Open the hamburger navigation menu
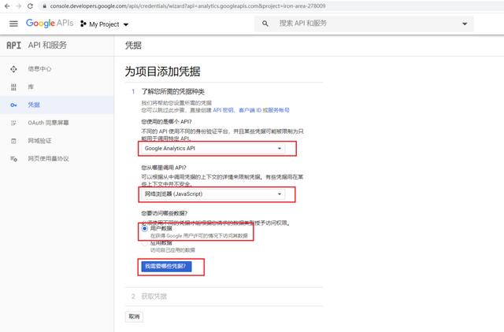 tap(13, 24)
